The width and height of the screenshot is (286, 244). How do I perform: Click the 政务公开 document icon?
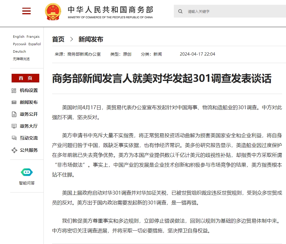pos(14,114)
